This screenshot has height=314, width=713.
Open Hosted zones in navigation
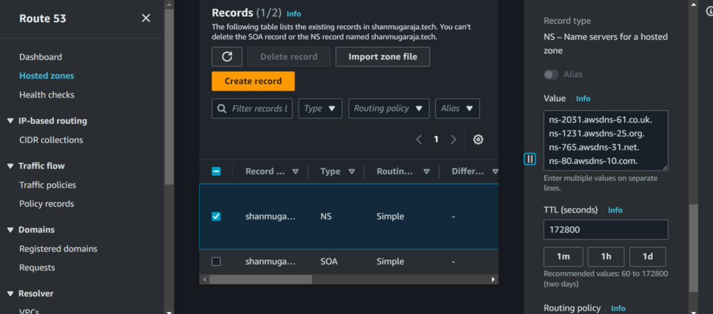pyautogui.click(x=47, y=76)
